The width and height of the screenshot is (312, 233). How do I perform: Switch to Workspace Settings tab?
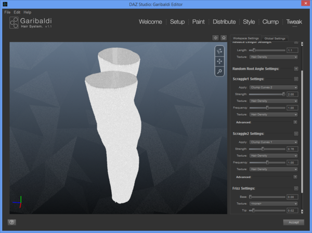[x=246, y=38]
